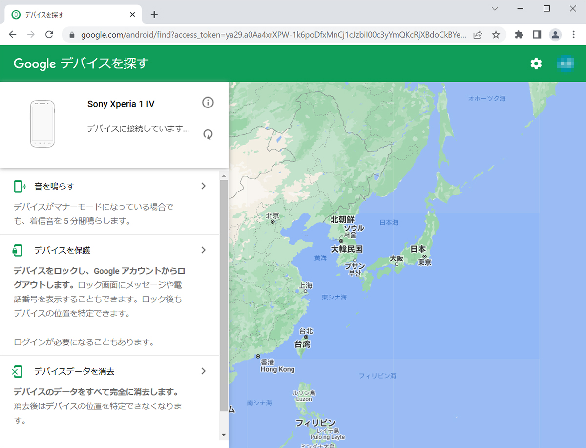Image resolution: width=586 pixels, height=448 pixels.
Task: Bookmark this page with star icon
Action: 496,35
